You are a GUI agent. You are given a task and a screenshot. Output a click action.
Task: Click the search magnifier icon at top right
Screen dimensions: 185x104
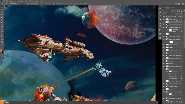coord(176,4)
